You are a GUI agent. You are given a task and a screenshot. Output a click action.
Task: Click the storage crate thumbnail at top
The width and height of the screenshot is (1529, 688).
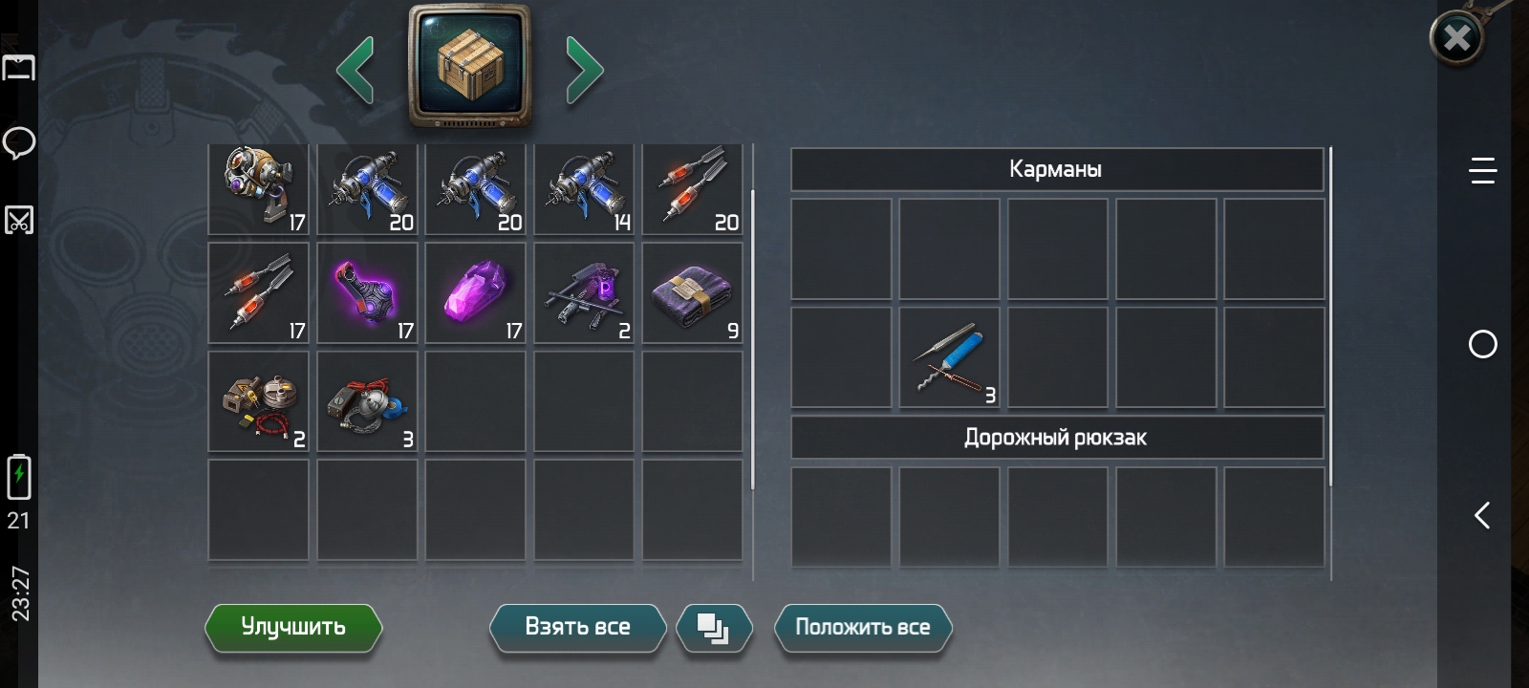(x=469, y=66)
